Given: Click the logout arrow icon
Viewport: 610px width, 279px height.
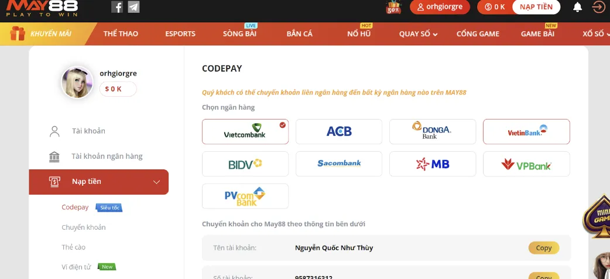Looking at the screenshot, I should click(598, 7).
